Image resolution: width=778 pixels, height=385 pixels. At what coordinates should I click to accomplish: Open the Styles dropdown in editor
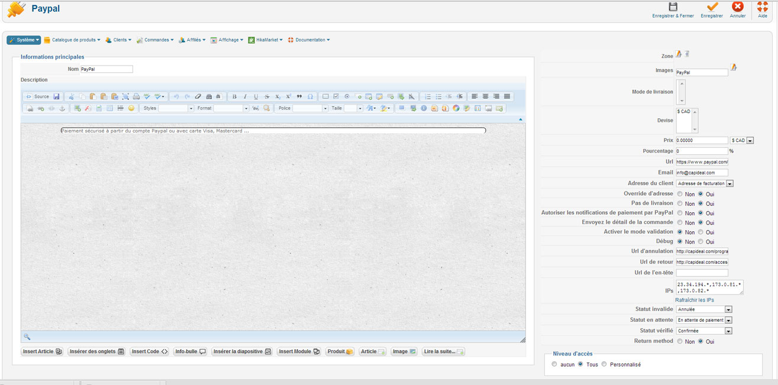click(176, 108)
